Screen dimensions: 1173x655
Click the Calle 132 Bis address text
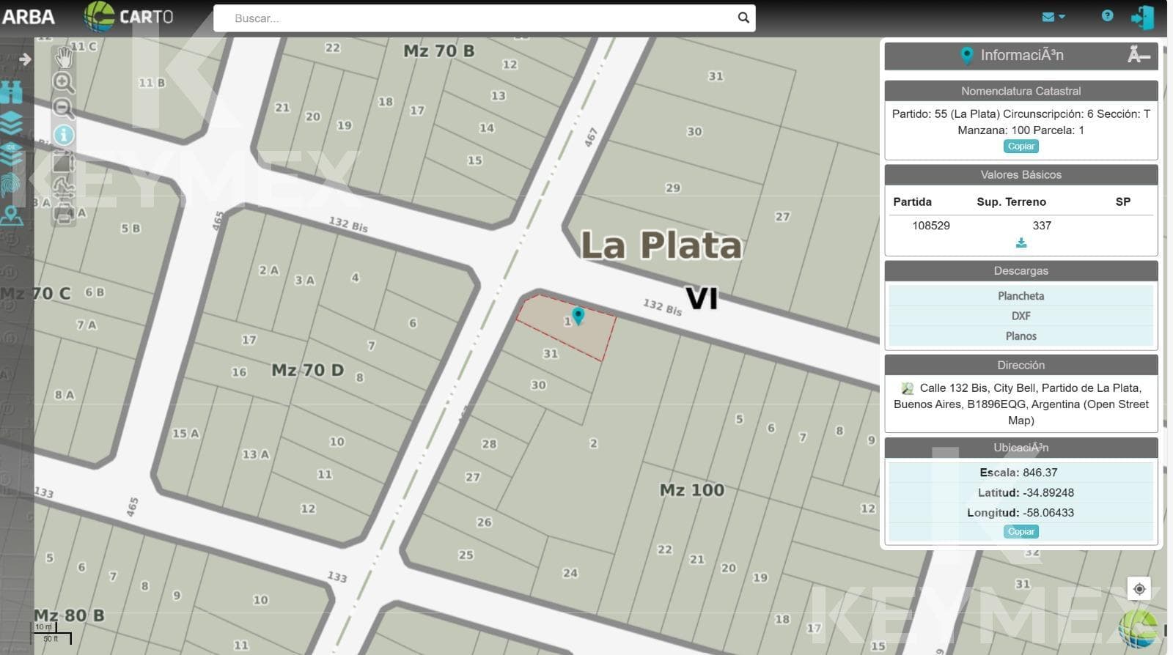coord(1021,404)
